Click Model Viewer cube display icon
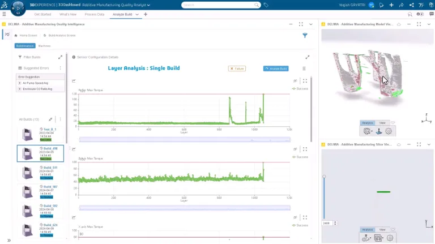 pyautogui.click(x=367, y=131)
